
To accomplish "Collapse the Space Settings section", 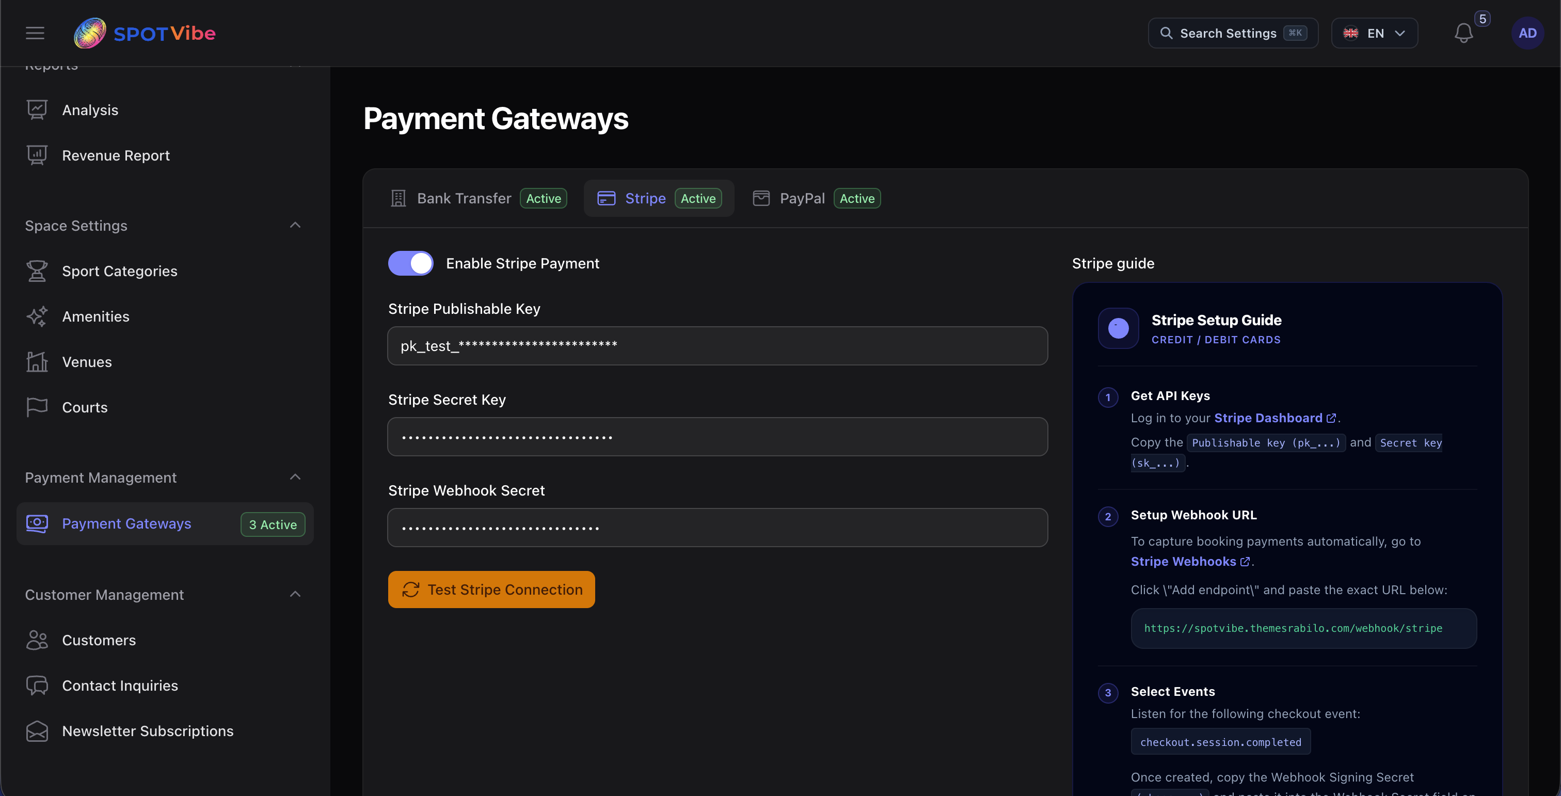I will point(295,225).
